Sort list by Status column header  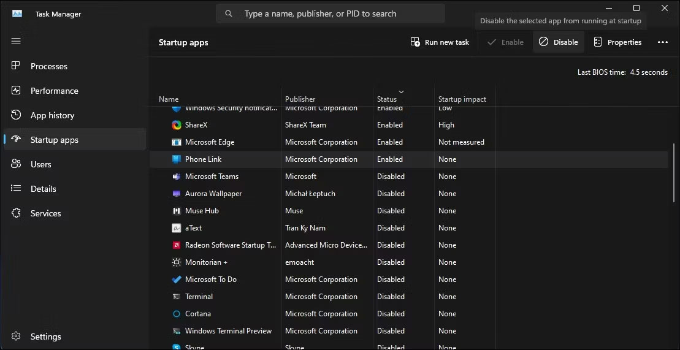coord(387,99)
